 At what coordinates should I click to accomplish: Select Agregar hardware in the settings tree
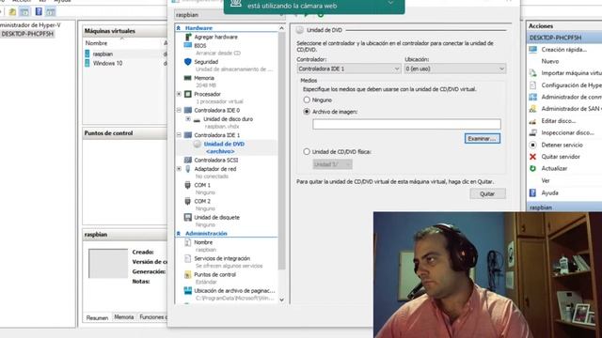(x=215, y=38)
